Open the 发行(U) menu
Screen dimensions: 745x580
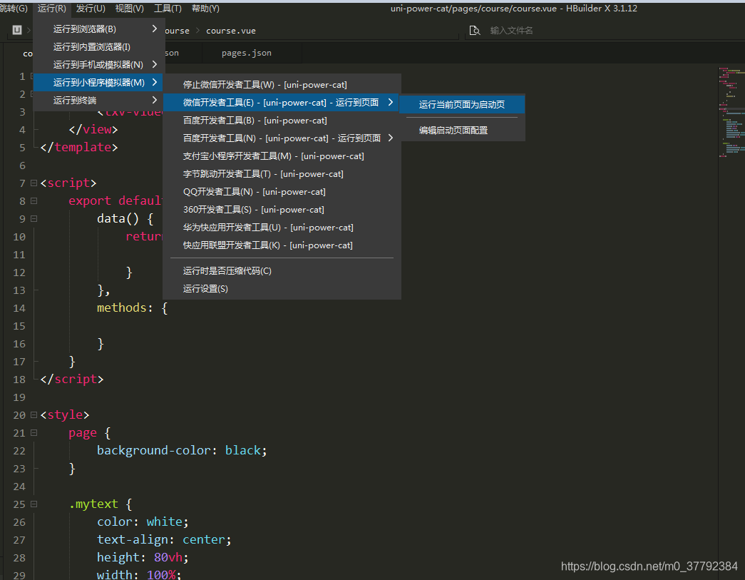coord(91,9)
